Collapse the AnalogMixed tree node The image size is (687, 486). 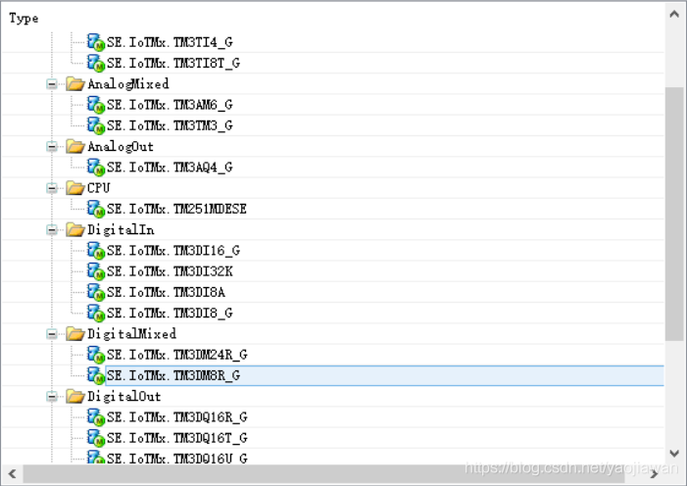[52, 84]
